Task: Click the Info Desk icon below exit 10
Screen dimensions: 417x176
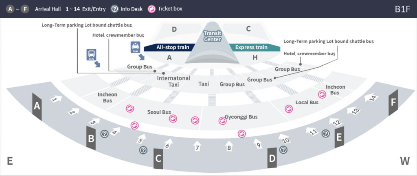Action: coord(283,150)
